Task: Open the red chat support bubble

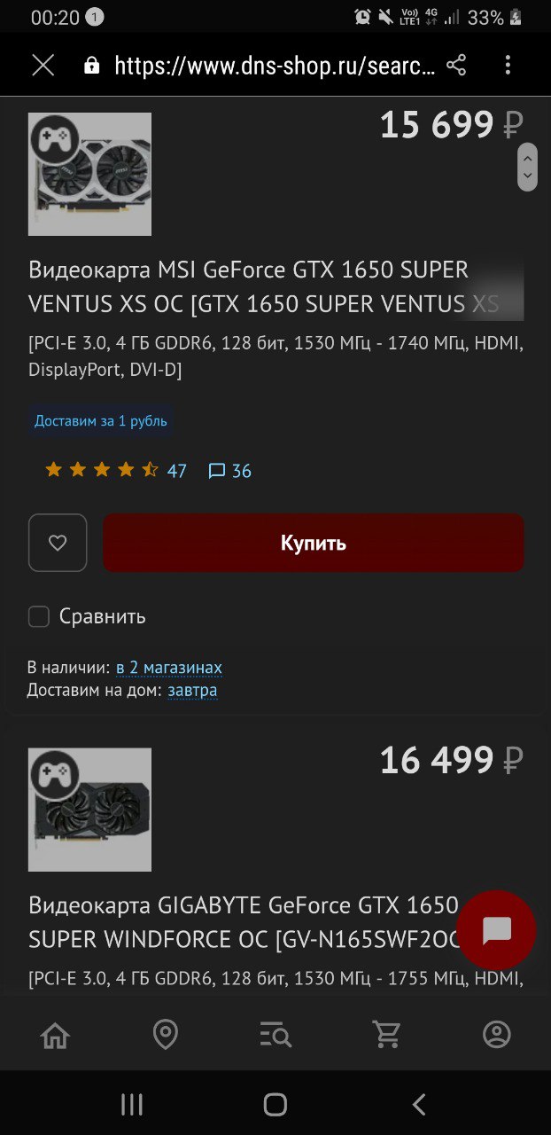Action: coord(496,930)
